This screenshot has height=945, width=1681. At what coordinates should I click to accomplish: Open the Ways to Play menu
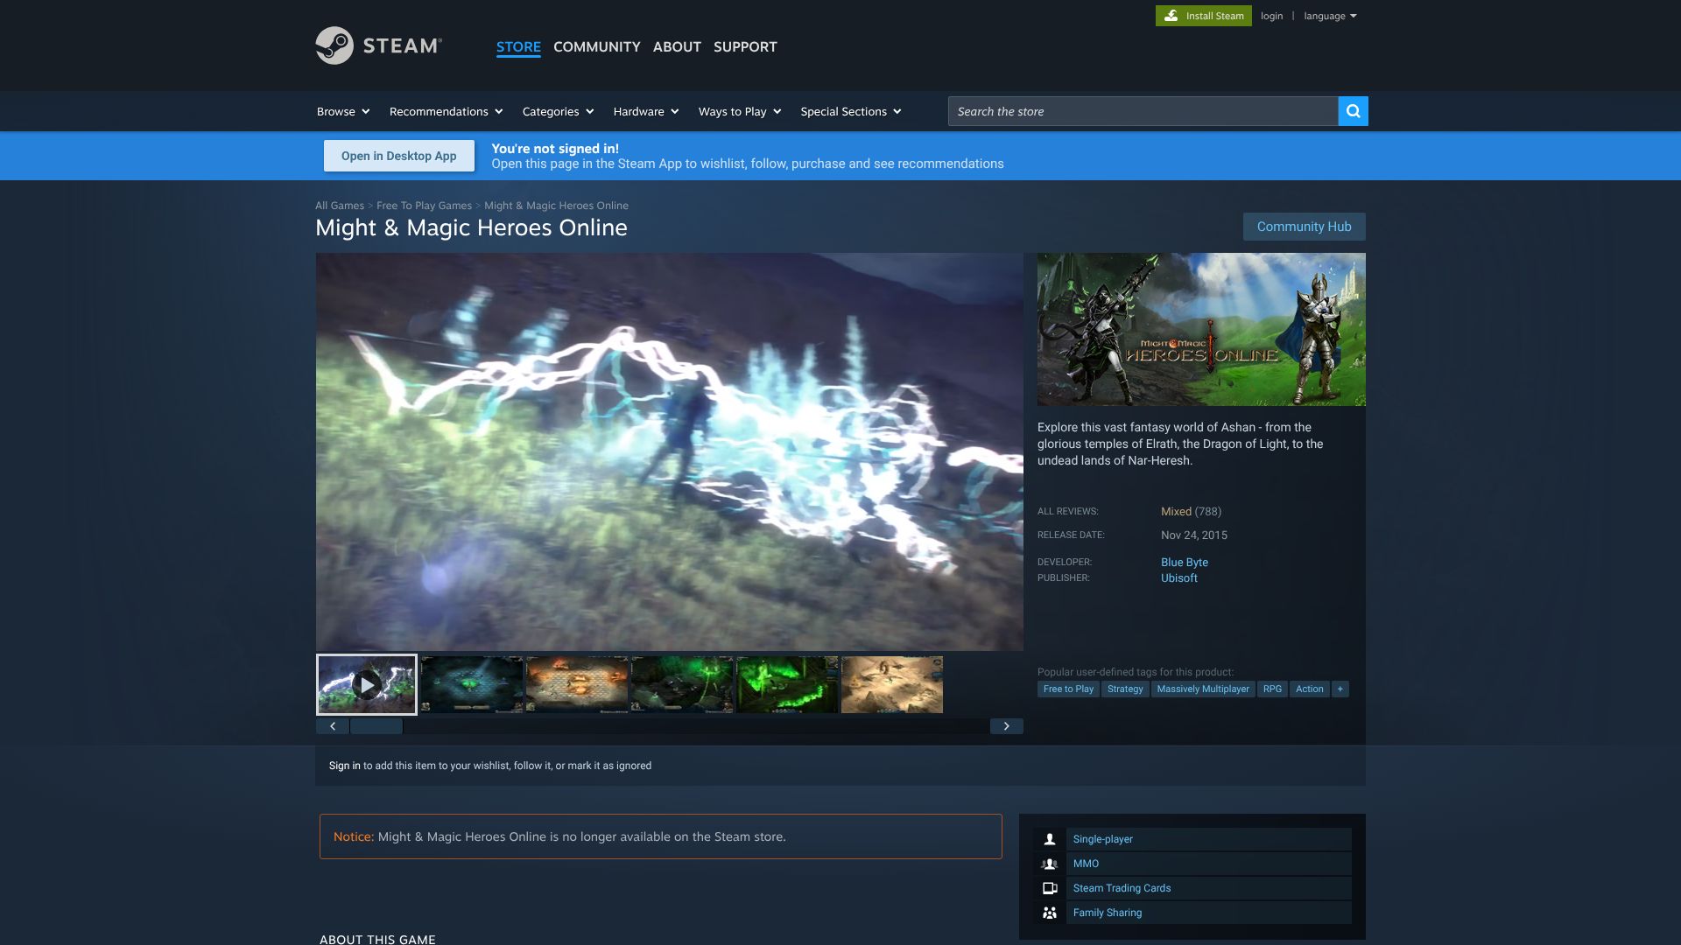739,111
